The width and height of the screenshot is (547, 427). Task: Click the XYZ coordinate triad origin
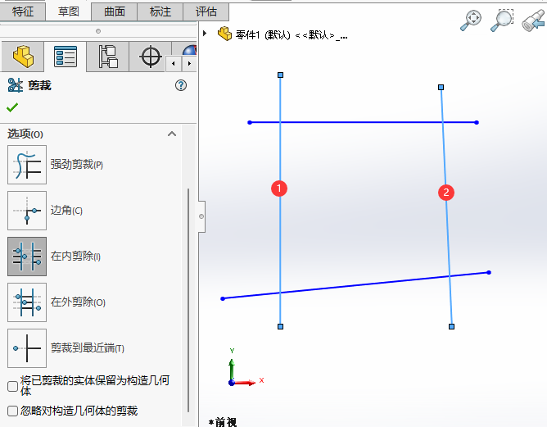point(232,383)
